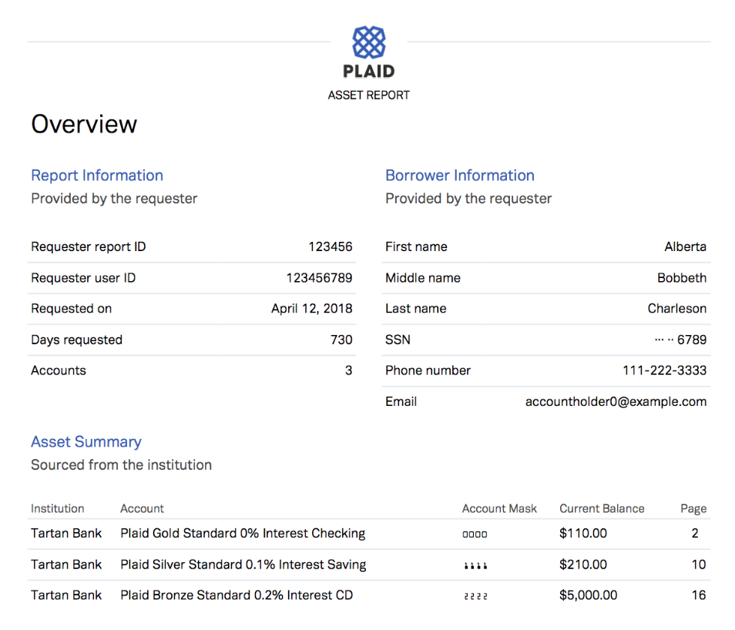Click the masked SSN ending in 6789
This screenshot has width=735, height=630.
(680, 340)
